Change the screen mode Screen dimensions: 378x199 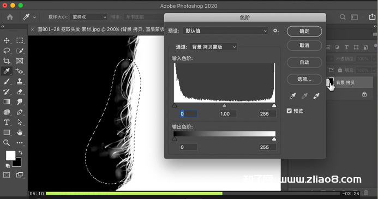coord(20,174)
